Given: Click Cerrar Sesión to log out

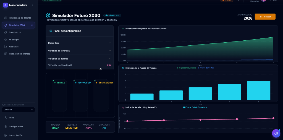Looking at the screenshot, I should tap(19, 135).
